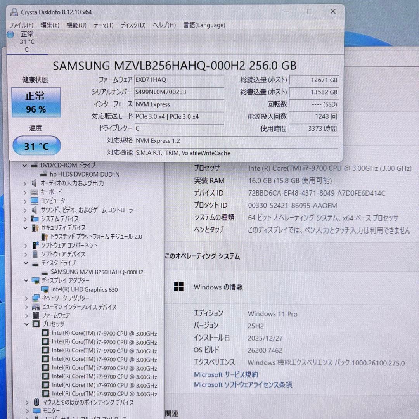Expand the キーボード device branch
This screenshot has width=419, height=419.
[25, 192]
